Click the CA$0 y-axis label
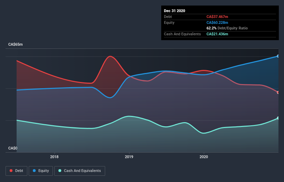This screenshot has width=284, height=182. (13, 148)
